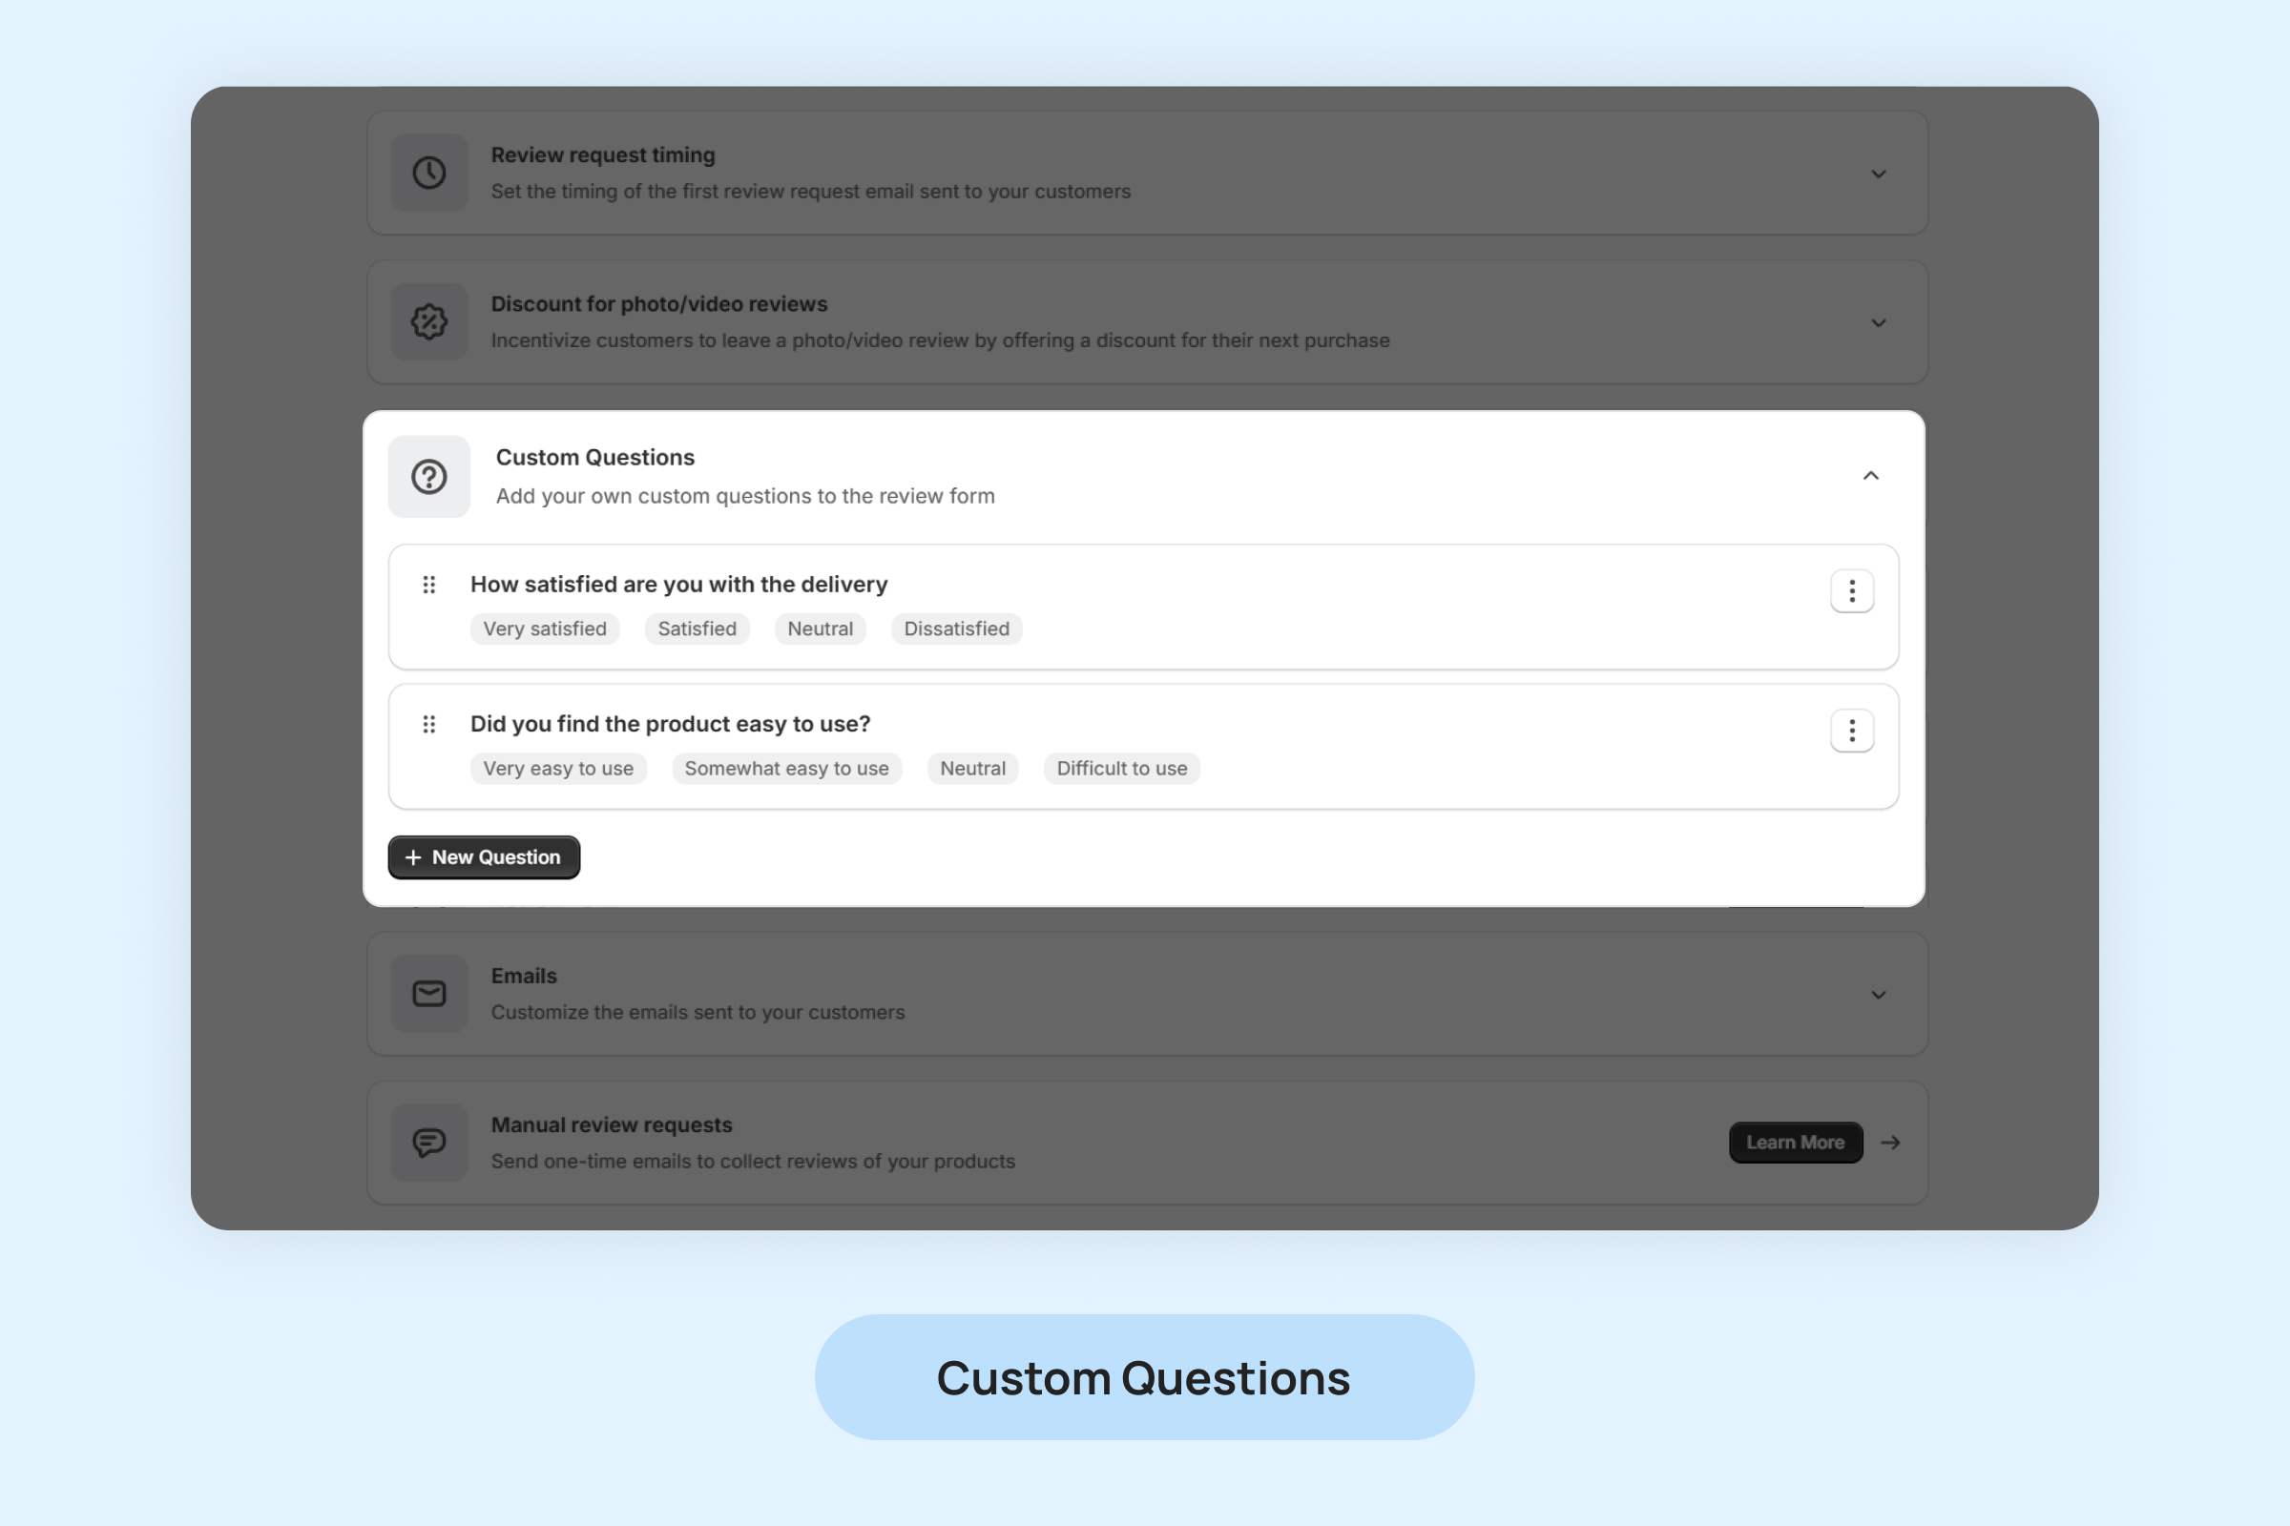The height and width of the screenshot is (1526, 2290).
Task: Select the Dissatisfied answer chip
Action: pyautogui.click(x=956, y=629)
